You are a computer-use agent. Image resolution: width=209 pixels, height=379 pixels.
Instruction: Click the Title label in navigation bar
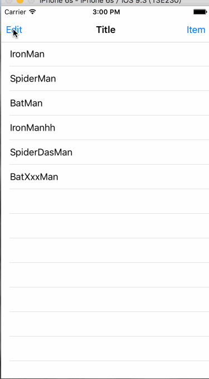(x=106, y=30)
